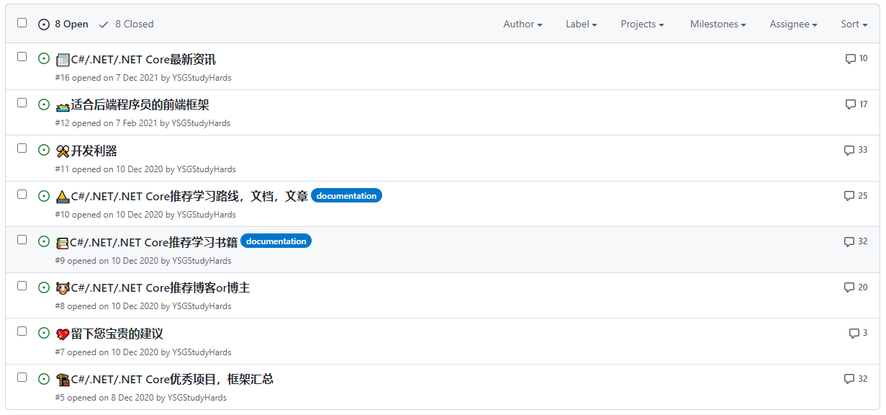Click the open issue status icon for issue #16
Image resolution: width=886 pixels, height=415 pixels.
[44, 58]
